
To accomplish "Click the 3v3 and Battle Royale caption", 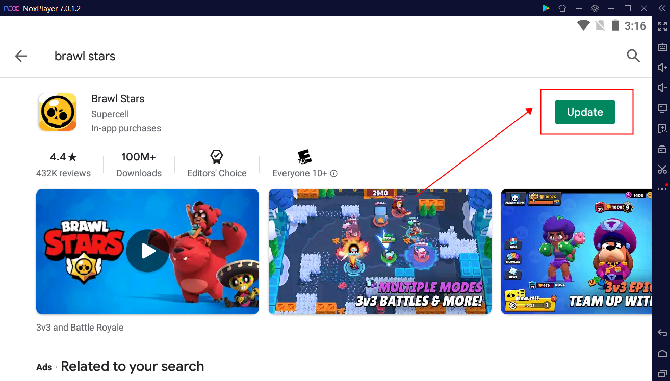I will point(80,328).
